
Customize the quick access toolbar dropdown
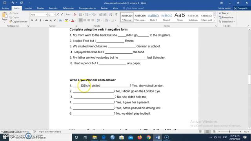pos(30,3)
